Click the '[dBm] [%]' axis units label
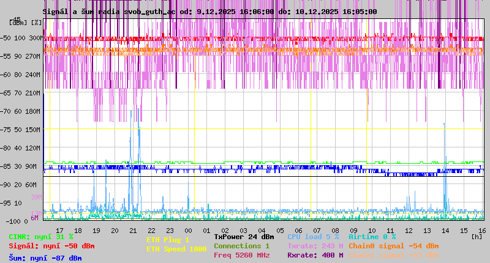 pyautogui.click(x=25, y=23)
